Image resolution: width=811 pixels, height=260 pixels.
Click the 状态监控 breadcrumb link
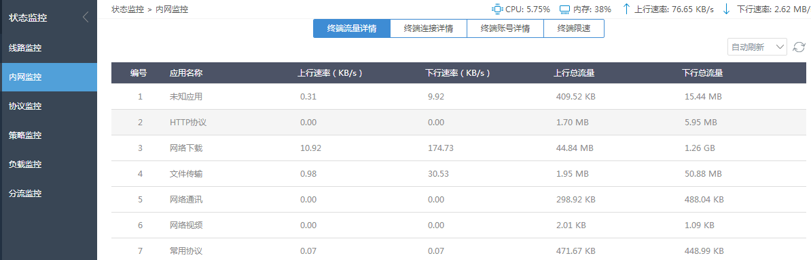click(x=128, y=9)
